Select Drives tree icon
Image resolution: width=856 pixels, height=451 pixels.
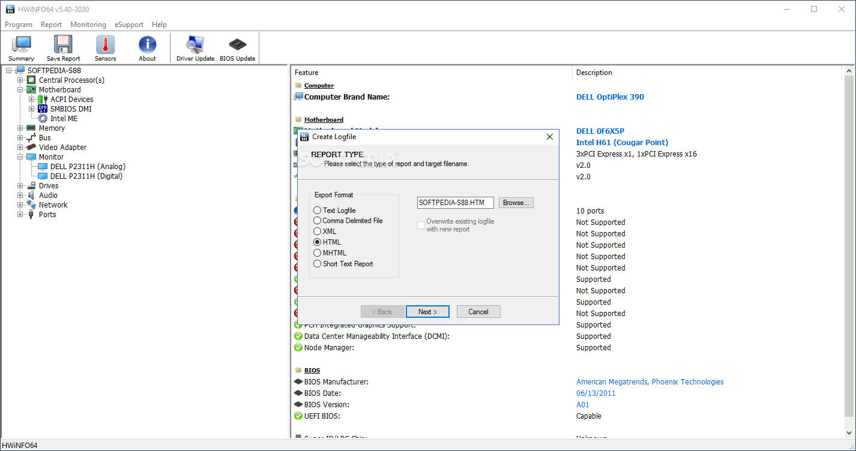coord(31,185)
